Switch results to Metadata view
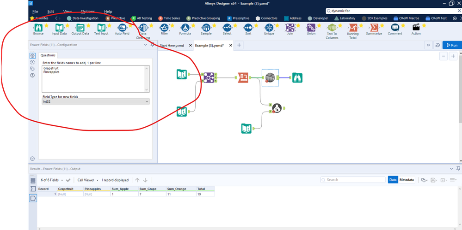The height and width of the screenshot is (230, 462). pyautogui.click(x=407, y=180)
